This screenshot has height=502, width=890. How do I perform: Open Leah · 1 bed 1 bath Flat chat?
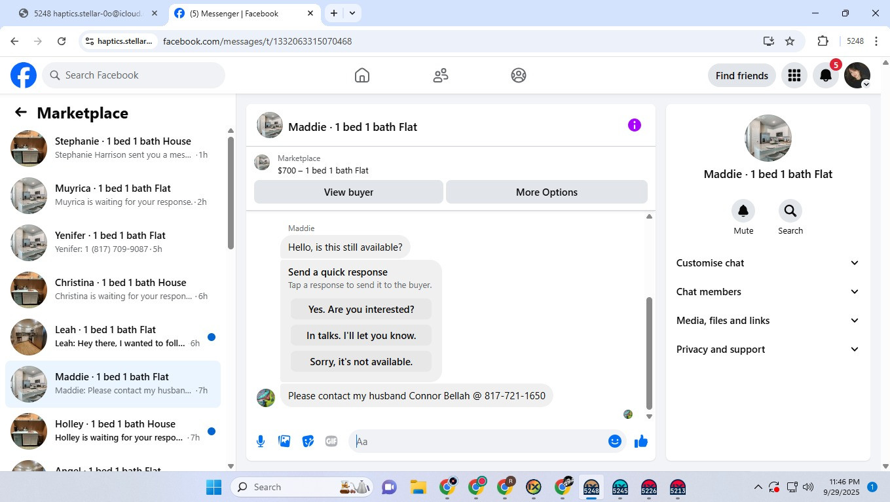click(113, 337)
